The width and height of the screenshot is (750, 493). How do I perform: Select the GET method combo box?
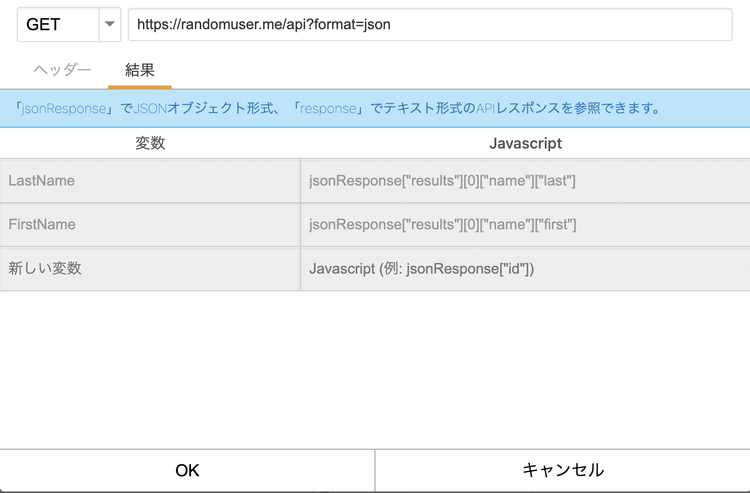point(69,24)
